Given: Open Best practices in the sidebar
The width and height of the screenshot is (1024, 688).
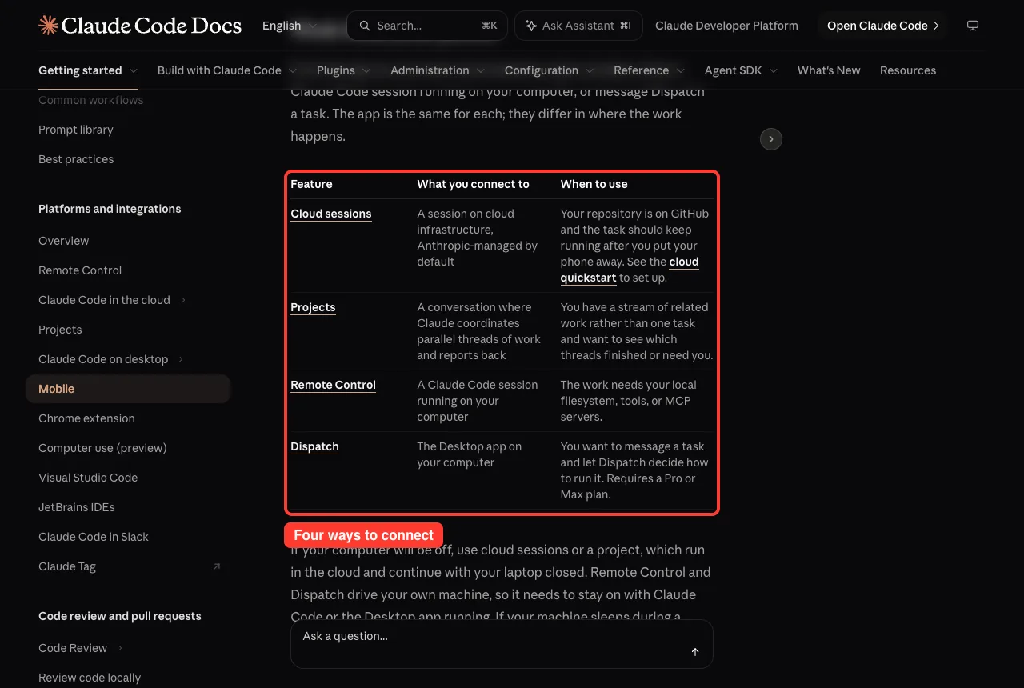Looking at the screenshot, I should pyautogui.click(x=76, y=159).
